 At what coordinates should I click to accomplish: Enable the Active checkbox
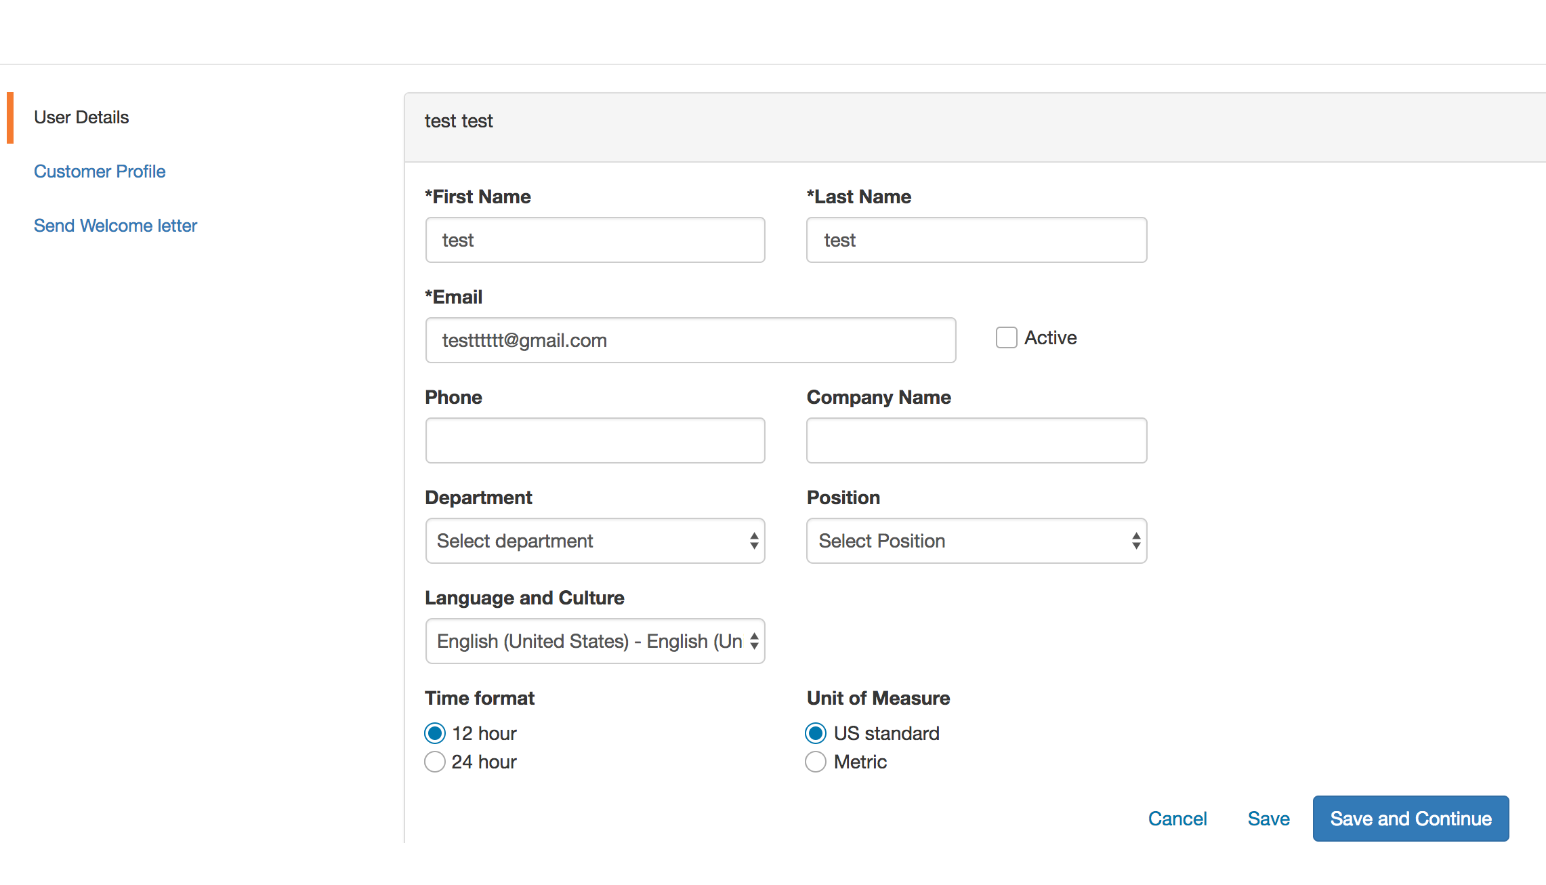click(1005, 337)
